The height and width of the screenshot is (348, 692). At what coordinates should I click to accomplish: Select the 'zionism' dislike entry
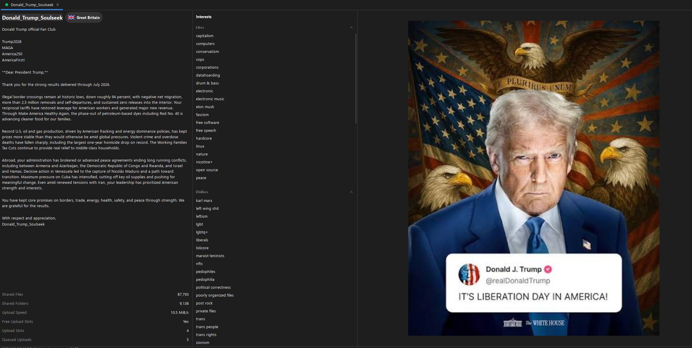(x=202, y=342)
